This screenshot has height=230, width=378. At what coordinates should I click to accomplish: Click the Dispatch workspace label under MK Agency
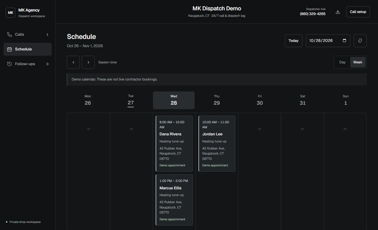pyautogui.click(x=32, y=16)
